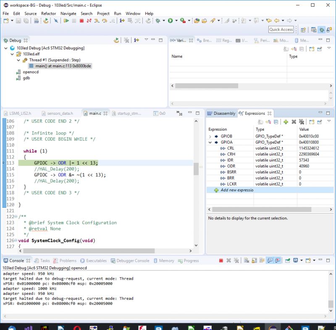Select the IDR expression row
Screen dimensions: 336x330
[270, 160]
